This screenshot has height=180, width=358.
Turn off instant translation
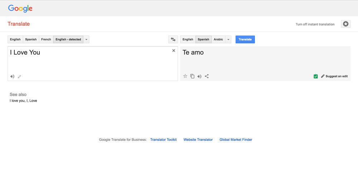[x=315, y=24]
